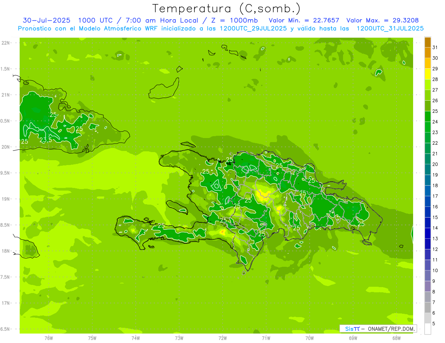The height and width of the screenshot is (343, 445).
Task: Click the legend value "23"
Action: [435, 132]
